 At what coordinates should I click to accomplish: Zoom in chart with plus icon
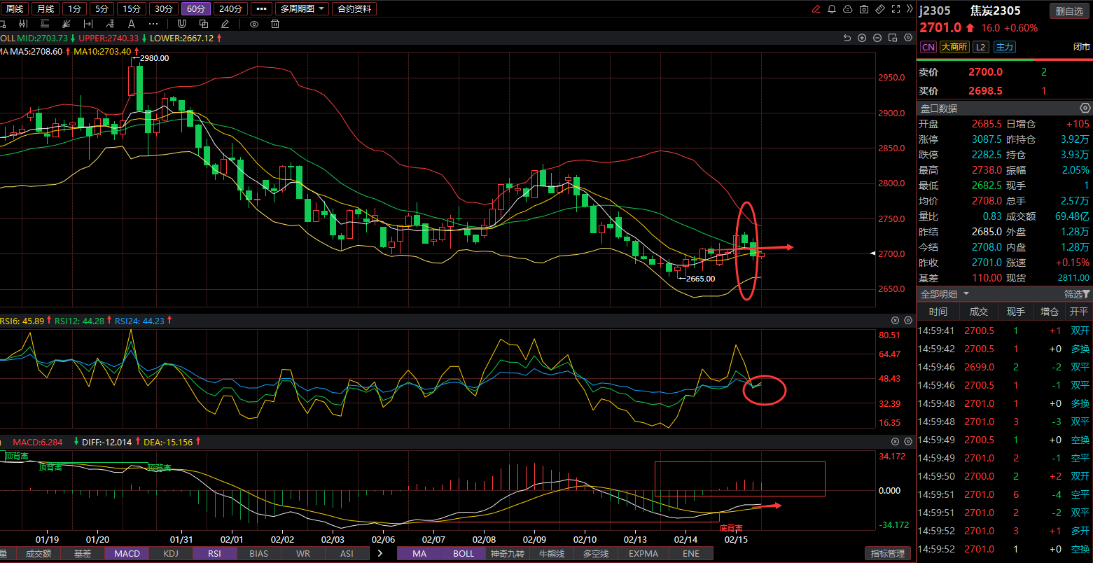[862, 38]
